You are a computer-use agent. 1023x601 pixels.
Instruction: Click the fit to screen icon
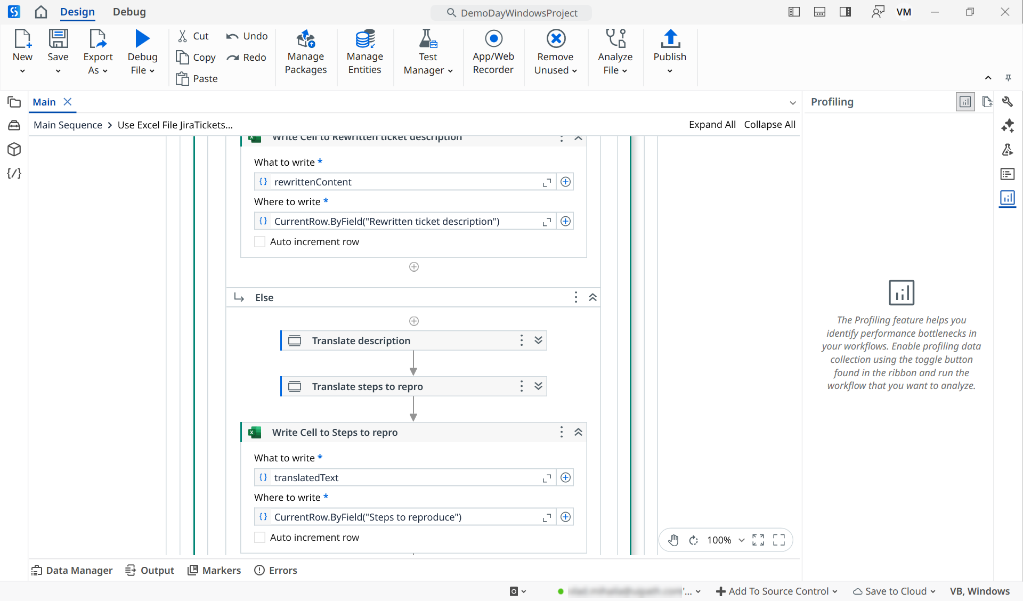coord(758,540)
